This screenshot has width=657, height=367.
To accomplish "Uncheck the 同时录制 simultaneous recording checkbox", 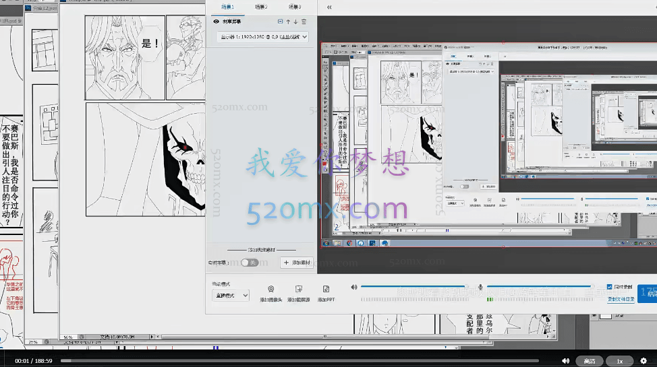I will pos(609,287).
